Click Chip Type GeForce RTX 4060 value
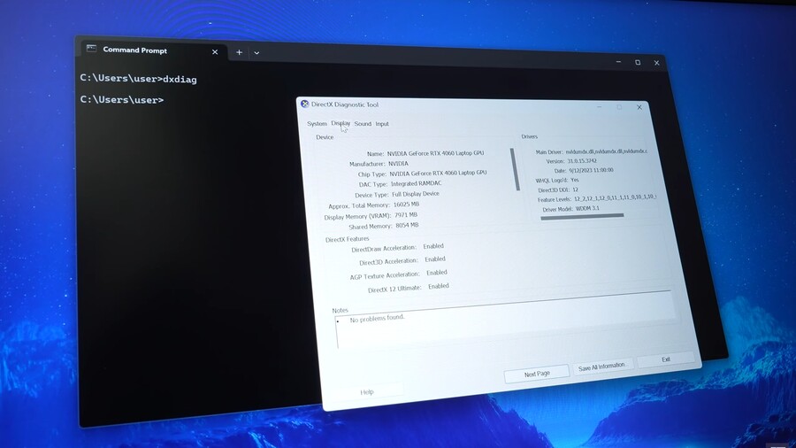 (x=438, y=174)
